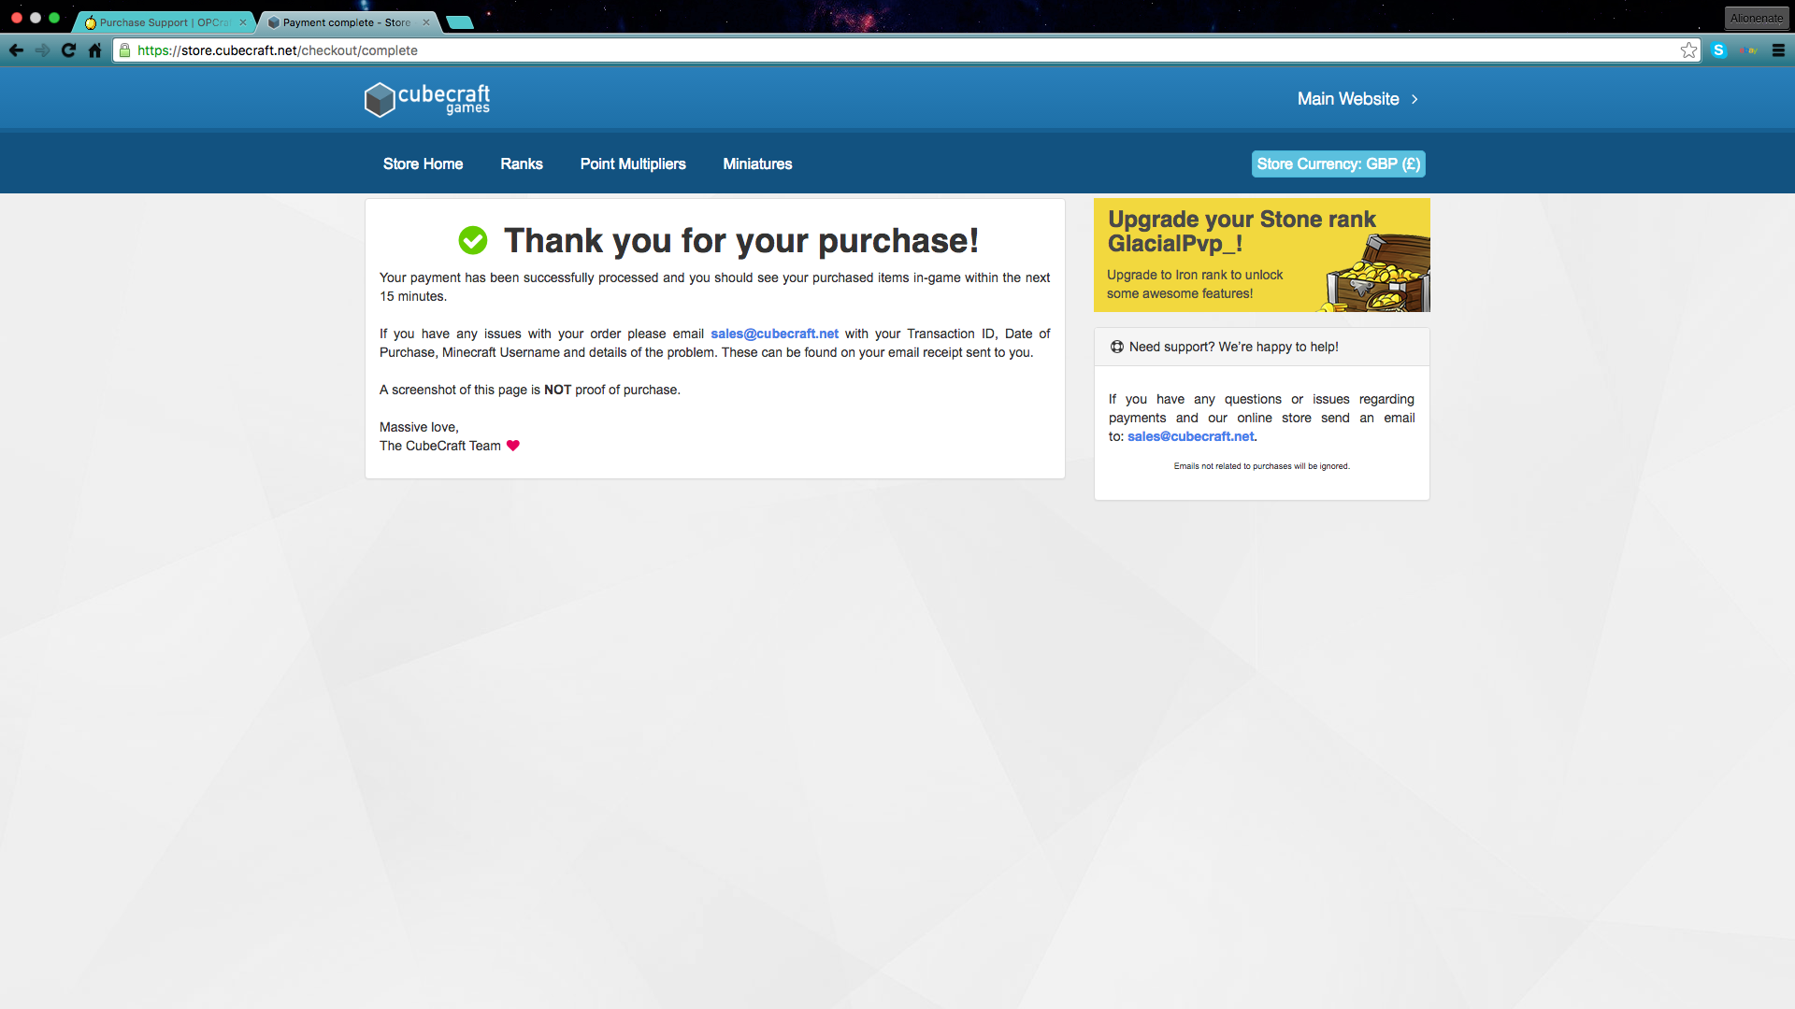Click sales@cubecraft.net link in main message
This screenshot has height=1009, width=1795.
coord(774,334)
